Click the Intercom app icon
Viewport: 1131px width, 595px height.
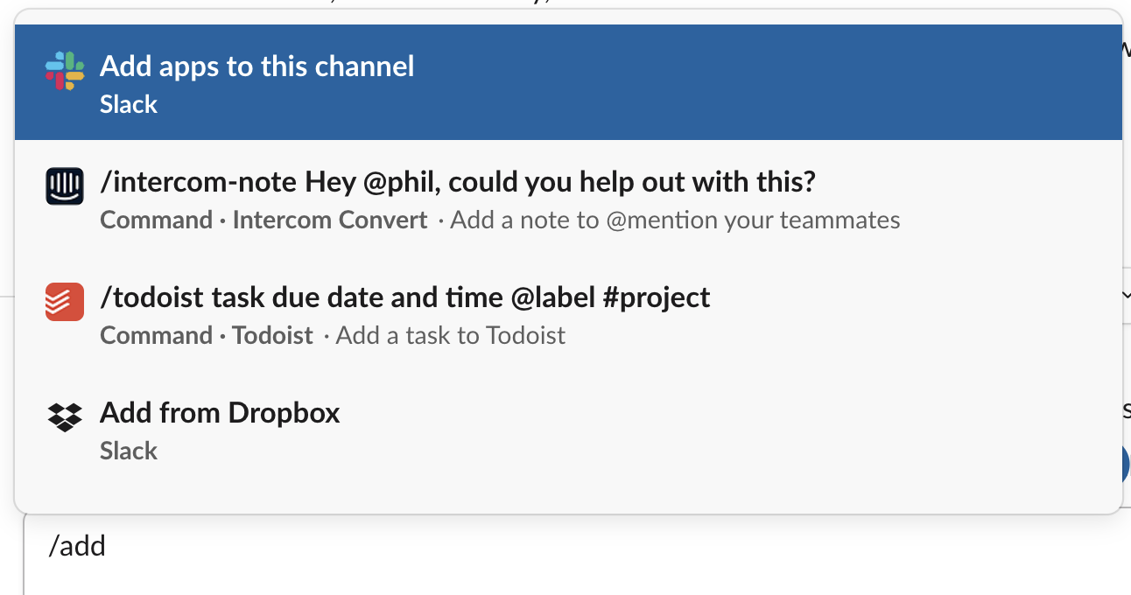[64, 185]
